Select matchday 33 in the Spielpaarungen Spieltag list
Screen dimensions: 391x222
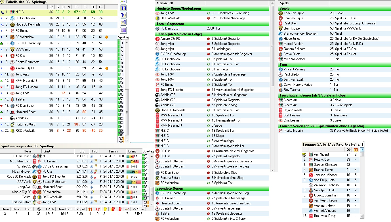(146, 187)
